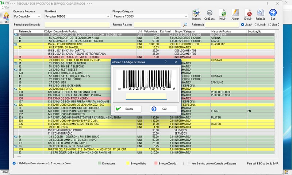Click the Imagem camera icon

(x=196, y=13)
